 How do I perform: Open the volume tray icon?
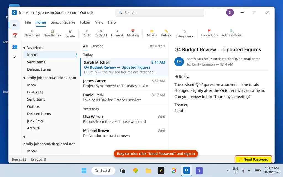[250, 171]
